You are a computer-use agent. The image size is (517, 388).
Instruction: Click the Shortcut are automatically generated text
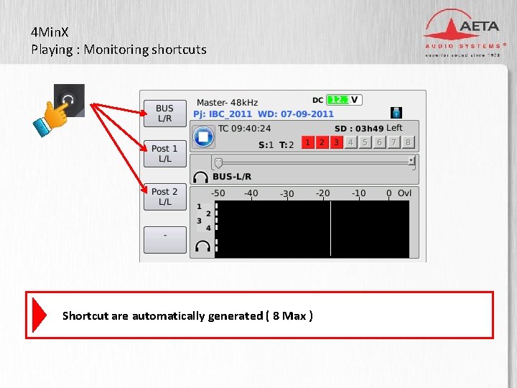click(187, 315)
